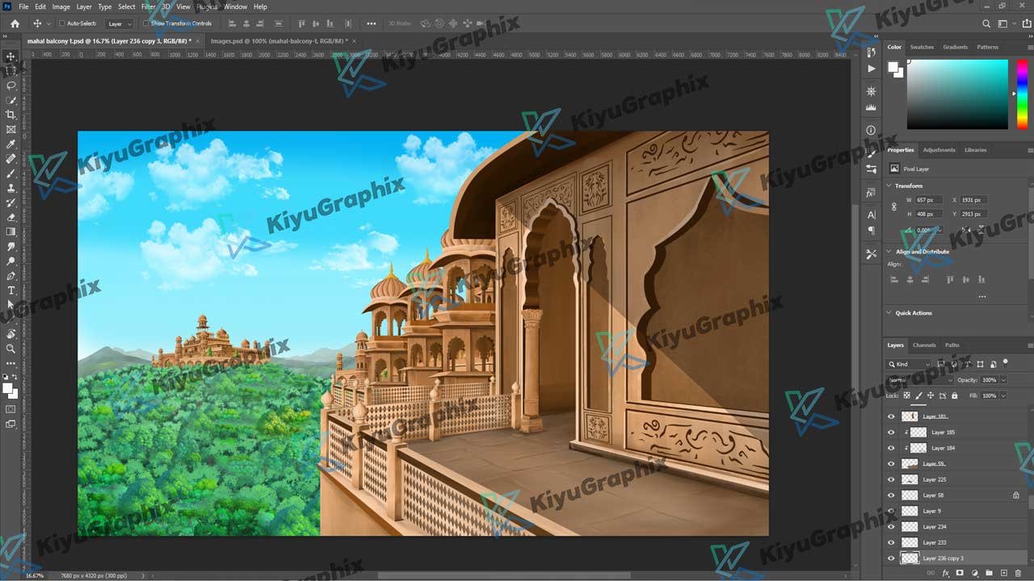This screenshot has height=581, width=1034.
Task: Pick a color in the color field
Action: [957, 94]
